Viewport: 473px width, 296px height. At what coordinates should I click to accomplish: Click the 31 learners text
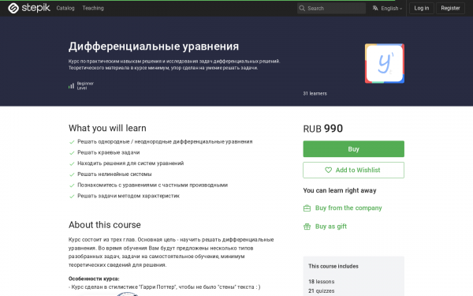tap(315, 94)
